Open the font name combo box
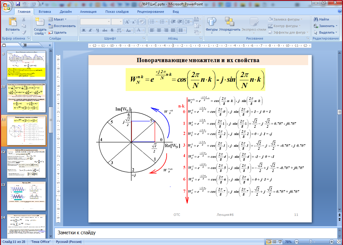Screen dimensions: 343x245 point(95,22)
